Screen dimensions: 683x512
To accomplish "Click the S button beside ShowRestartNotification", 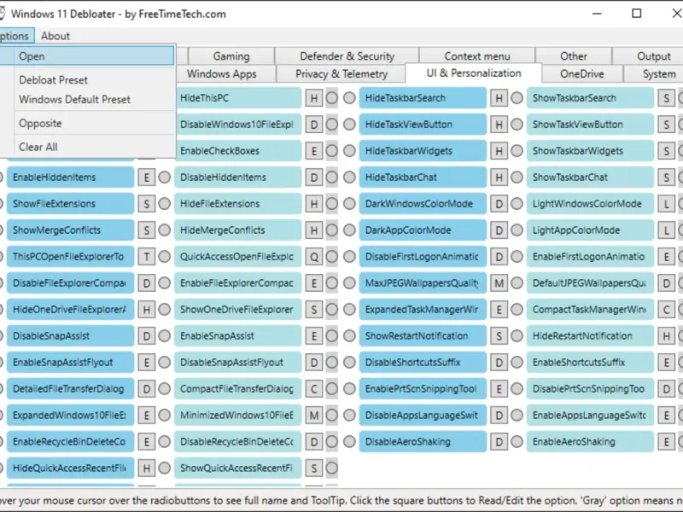I will click(x=499, y=336).
